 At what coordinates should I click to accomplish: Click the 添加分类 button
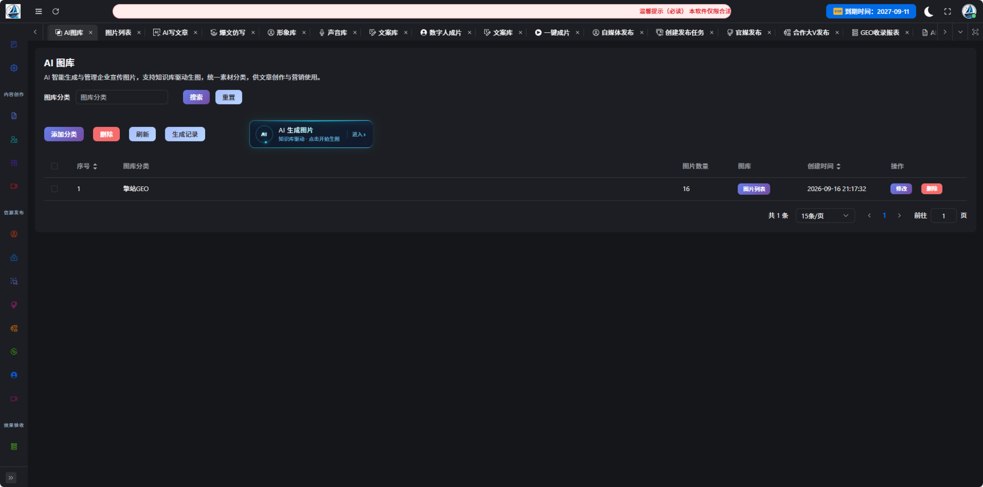64,134
